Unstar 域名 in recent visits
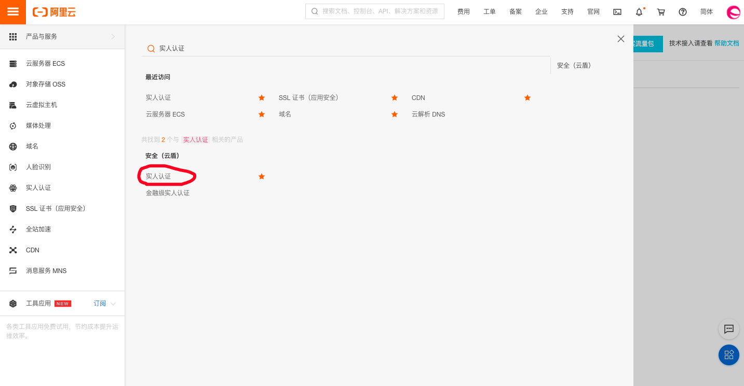 [395, 115]
